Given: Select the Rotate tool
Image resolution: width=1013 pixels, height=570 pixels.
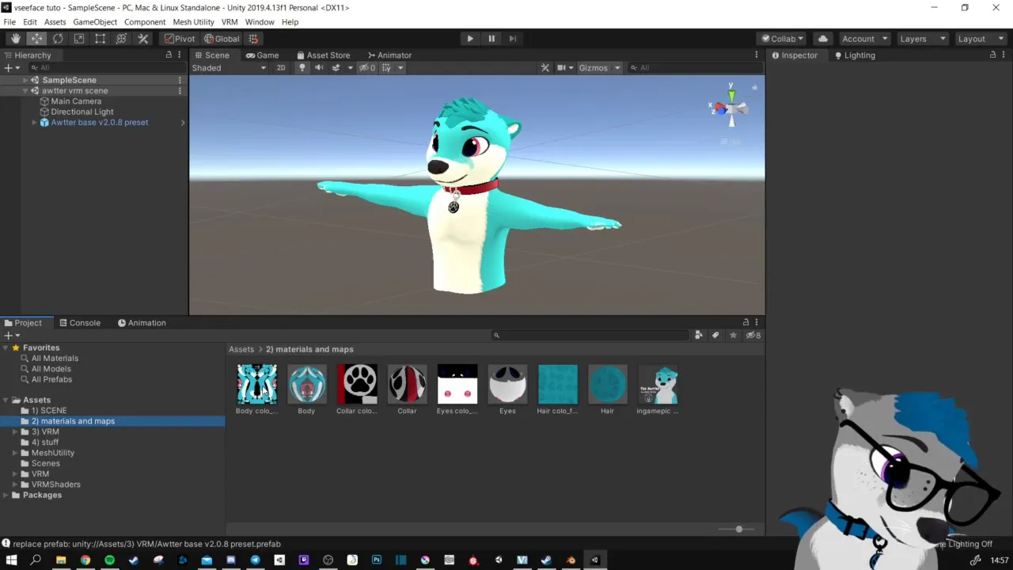Looking at the screenshot, I should 58,39.
